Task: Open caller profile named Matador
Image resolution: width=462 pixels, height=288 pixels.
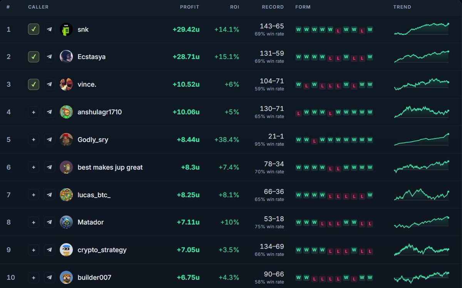Action: pyautogui.click(x=90, y=222)
